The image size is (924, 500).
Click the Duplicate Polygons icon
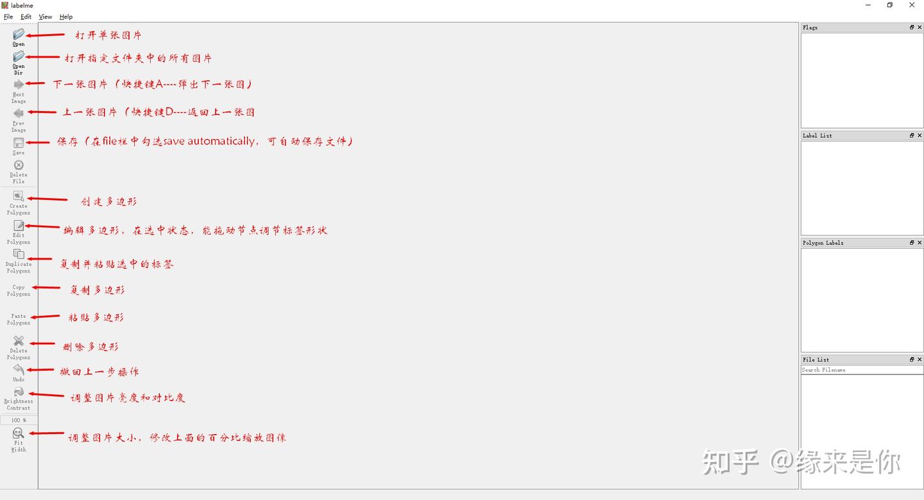[x=19, y=254]
